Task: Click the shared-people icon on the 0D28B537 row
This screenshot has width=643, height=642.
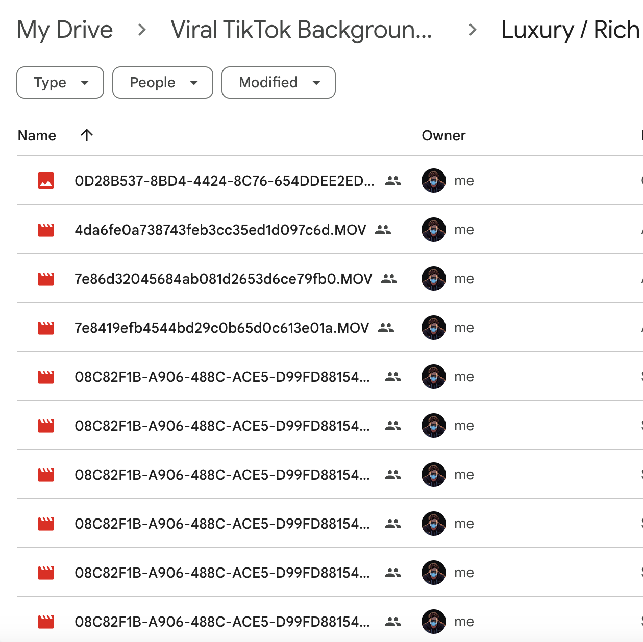Action: tap(393, 181)
